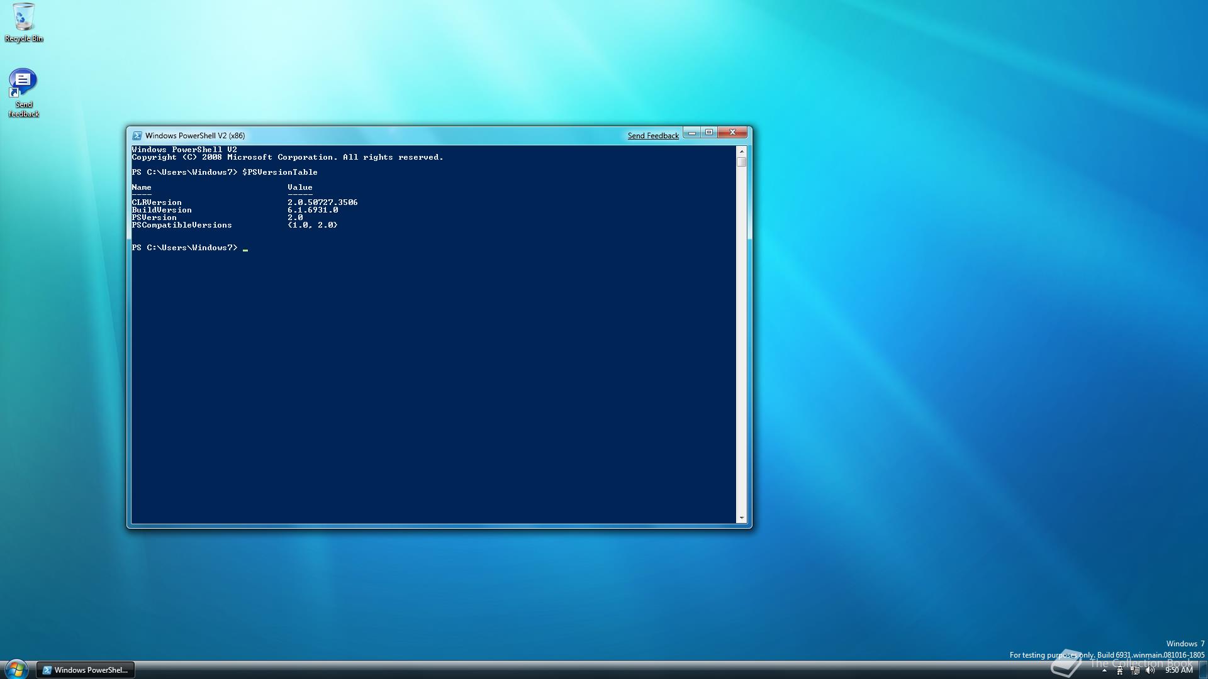The width and height of the screenshot is (1208, 679).
Task: Open the volume speaker tray icon
Action: coord(1150,670)
